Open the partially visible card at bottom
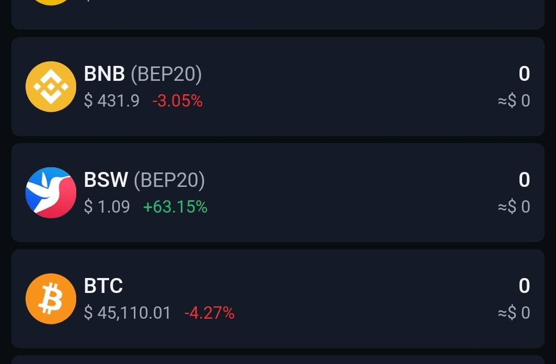The image size is (556, 364). [x=278, y=360]
